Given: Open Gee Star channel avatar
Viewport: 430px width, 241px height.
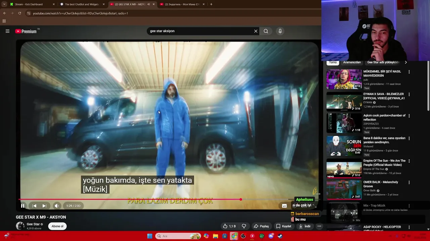Looking at the screenshot, I should (x=20, y=226).
